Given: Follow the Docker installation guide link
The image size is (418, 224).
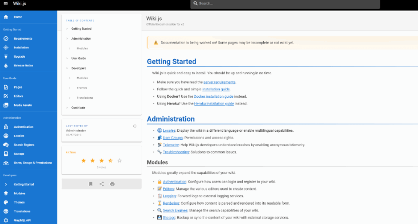Looking at the screenshot, I should [x=213, y=96].
